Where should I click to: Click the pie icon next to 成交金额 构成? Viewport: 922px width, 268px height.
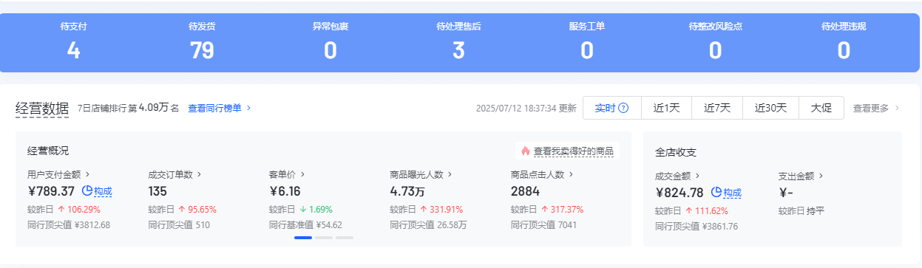click(716, 192)
